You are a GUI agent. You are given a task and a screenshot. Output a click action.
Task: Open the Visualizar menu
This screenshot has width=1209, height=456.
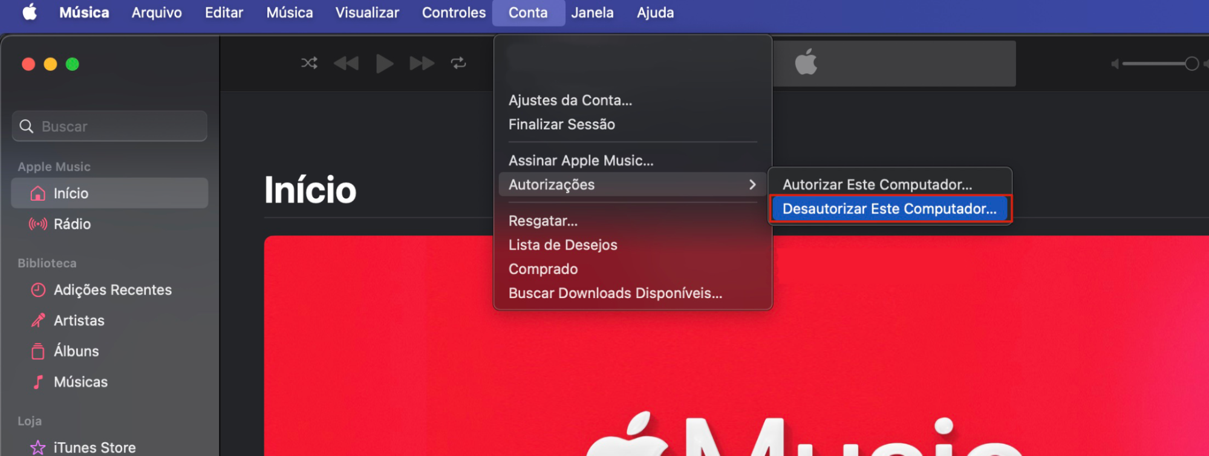(367, 12)
